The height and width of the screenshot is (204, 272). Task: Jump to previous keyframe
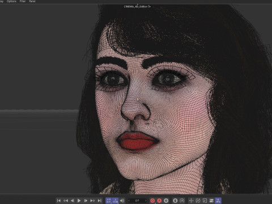point(66,201)
